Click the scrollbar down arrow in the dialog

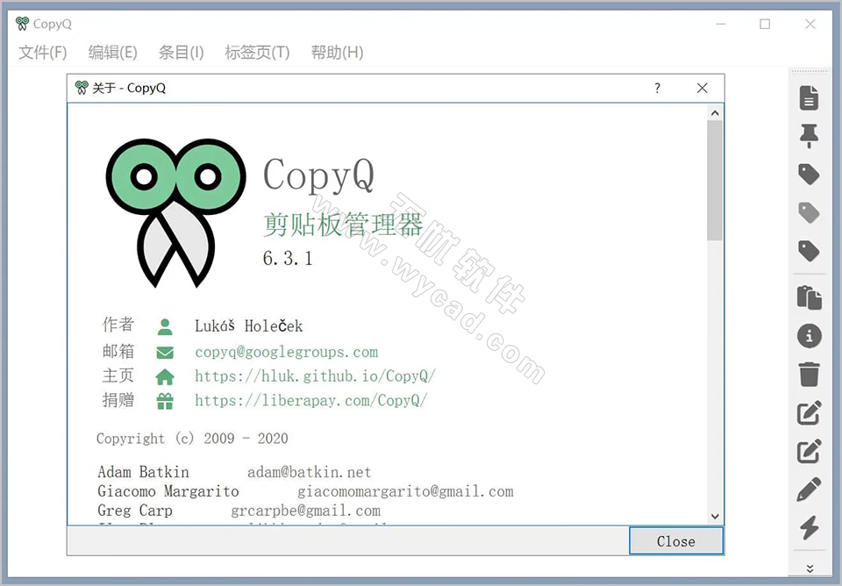point(715,516)
